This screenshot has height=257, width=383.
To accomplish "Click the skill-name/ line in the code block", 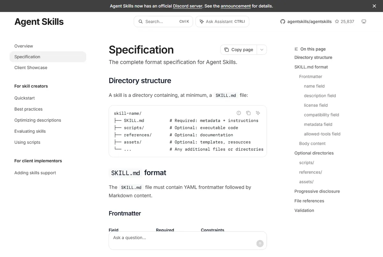I will (128, 114).
